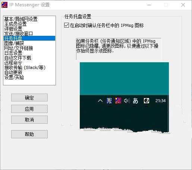Image resolution: width=192 pixels, height=170 pixels.
Task: Click the speaker volume icon in preview
Action: pos(127,101)
